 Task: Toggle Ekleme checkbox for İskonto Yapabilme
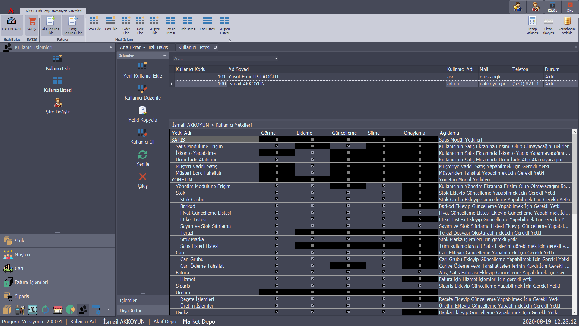click(312, 153)
